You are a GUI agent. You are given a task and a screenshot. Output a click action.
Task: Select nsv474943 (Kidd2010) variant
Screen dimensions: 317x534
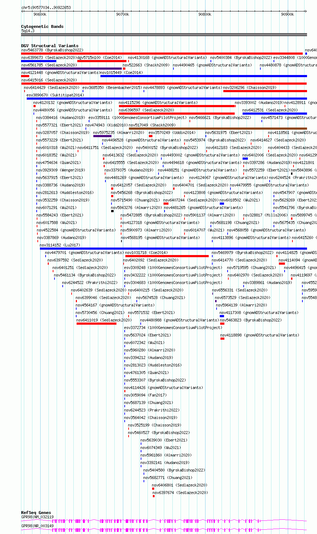[x=106, y=125]
